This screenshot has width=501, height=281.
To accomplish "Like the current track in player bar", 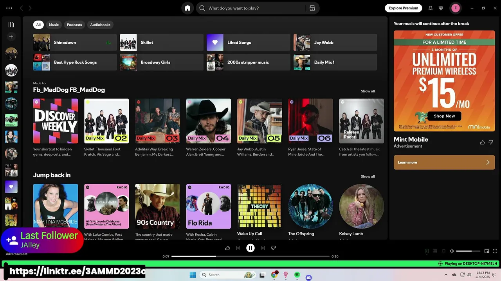I will click(x=227, y=248).
